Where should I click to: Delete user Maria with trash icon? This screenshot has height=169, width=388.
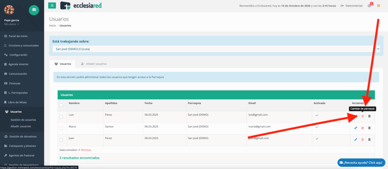(x=369, y=128)
